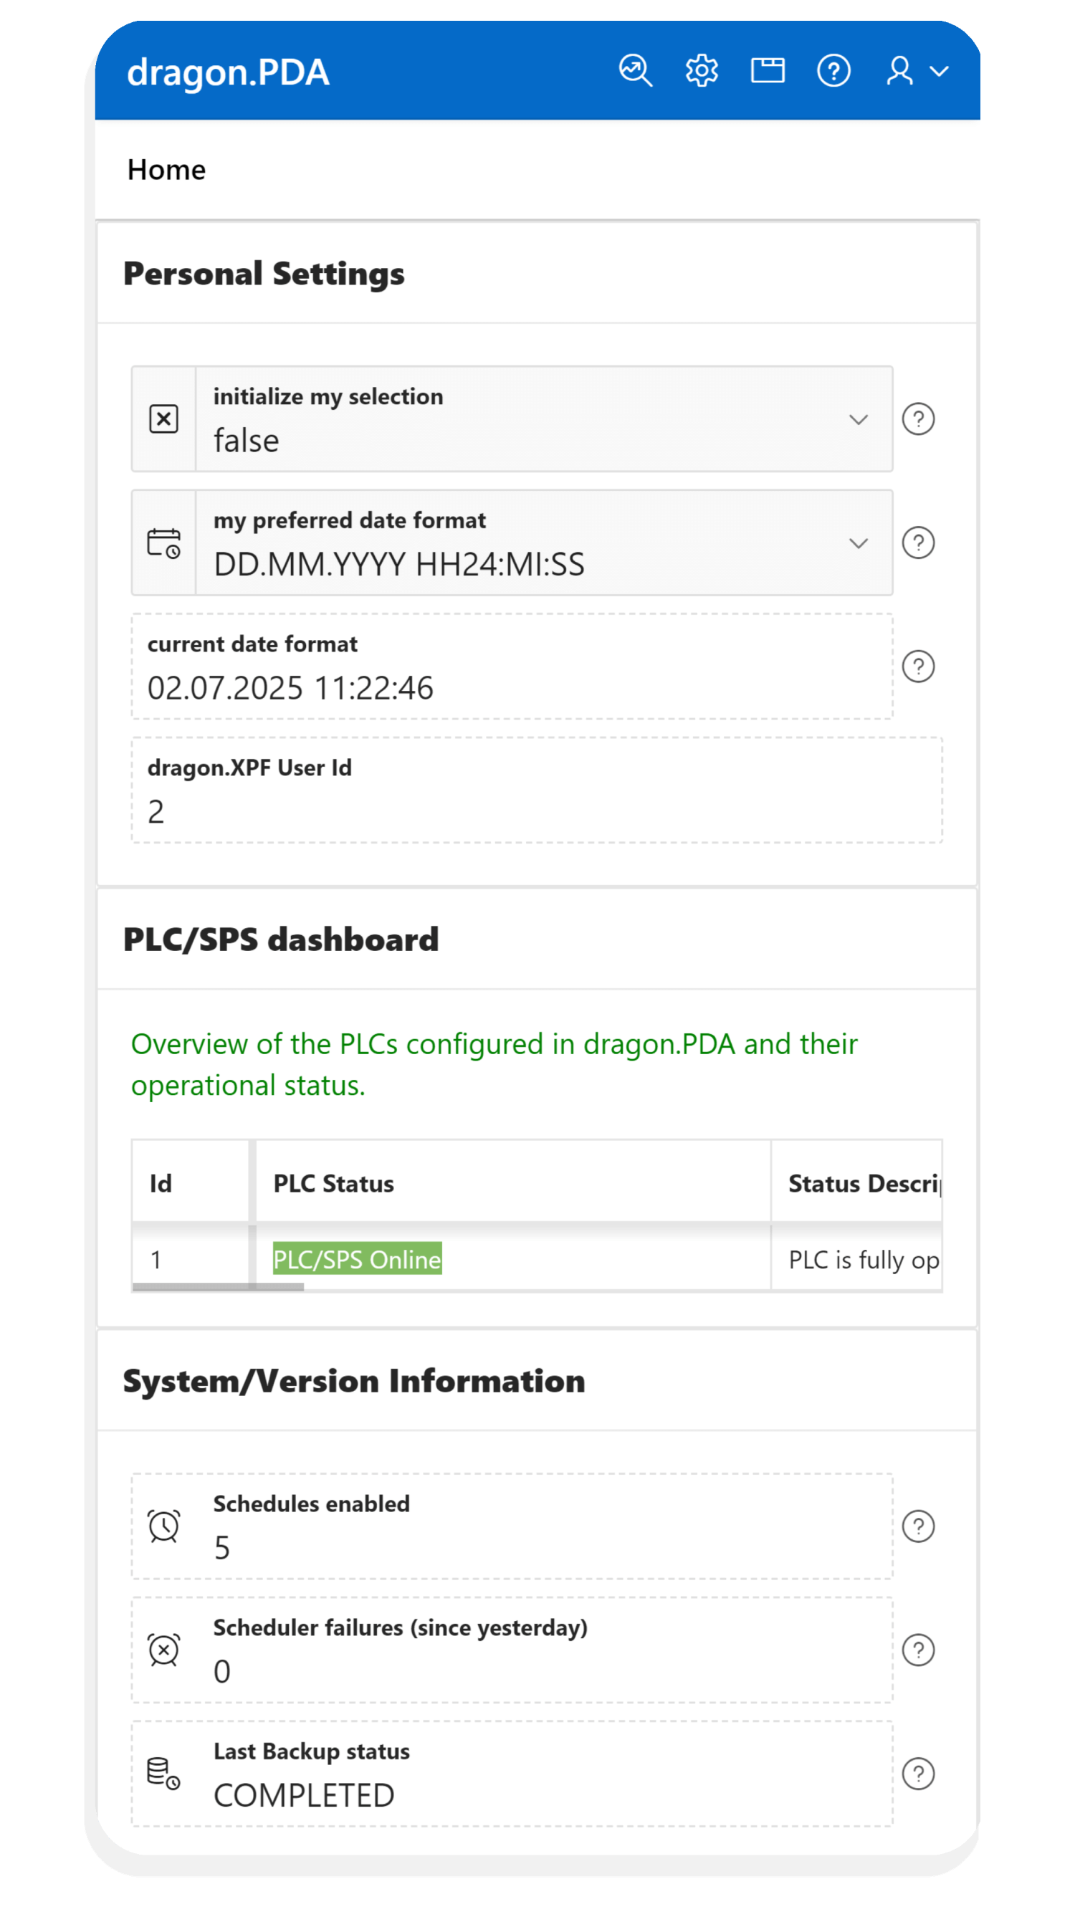Click help icon for initialize my selection
This screenshot has width=1075, height=1922.
click(917, 419)
